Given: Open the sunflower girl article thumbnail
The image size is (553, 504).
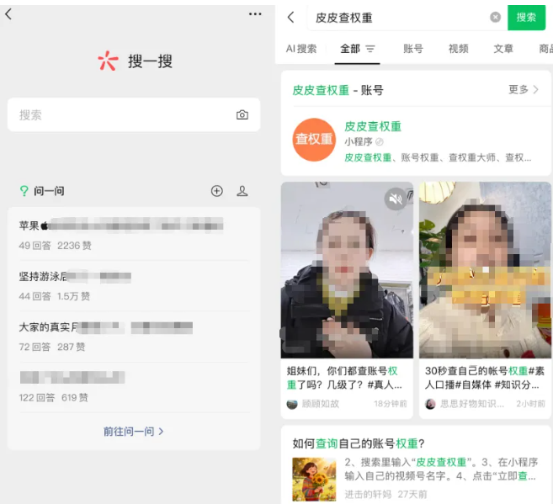Looking at the screenshot, I should (314, 480).
